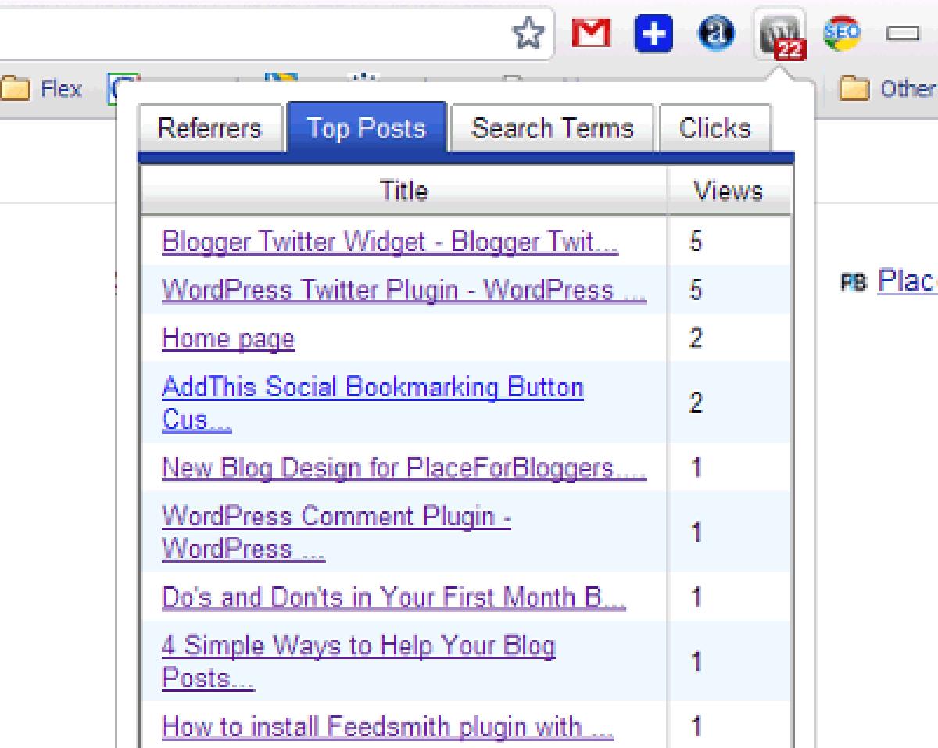Click the views count for Home page
The image size is (938, 748).
[x=697, y=339]
